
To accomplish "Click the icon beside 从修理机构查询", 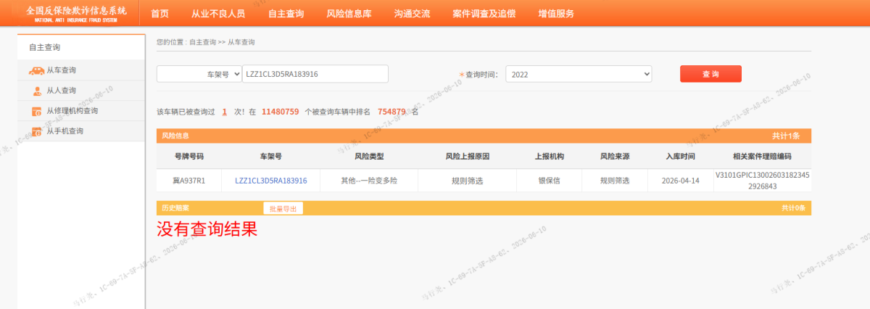I will pos(37,111).
